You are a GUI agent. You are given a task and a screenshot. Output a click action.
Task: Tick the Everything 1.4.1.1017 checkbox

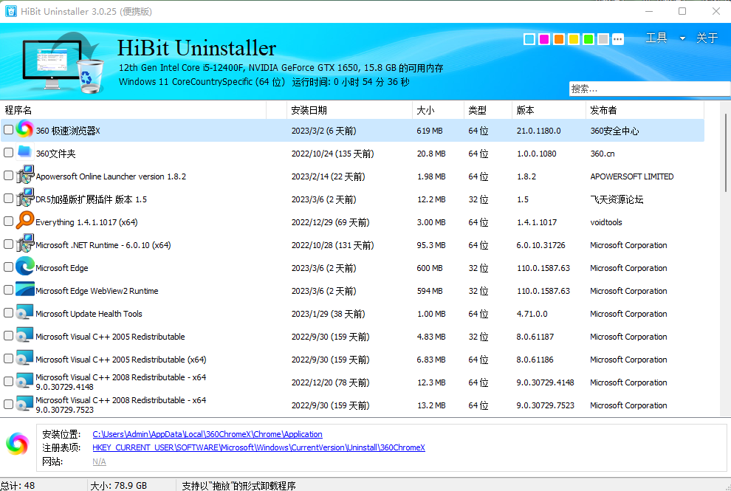click(8, 222)
